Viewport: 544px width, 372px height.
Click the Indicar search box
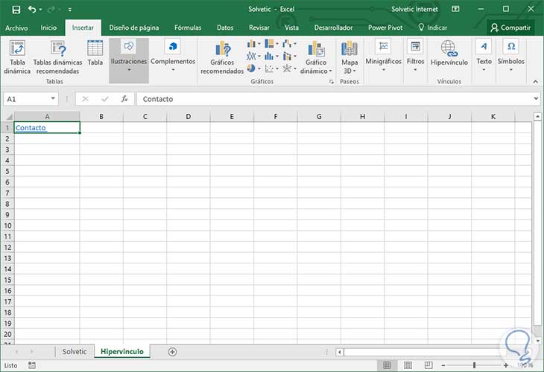(x=433, y=28)
